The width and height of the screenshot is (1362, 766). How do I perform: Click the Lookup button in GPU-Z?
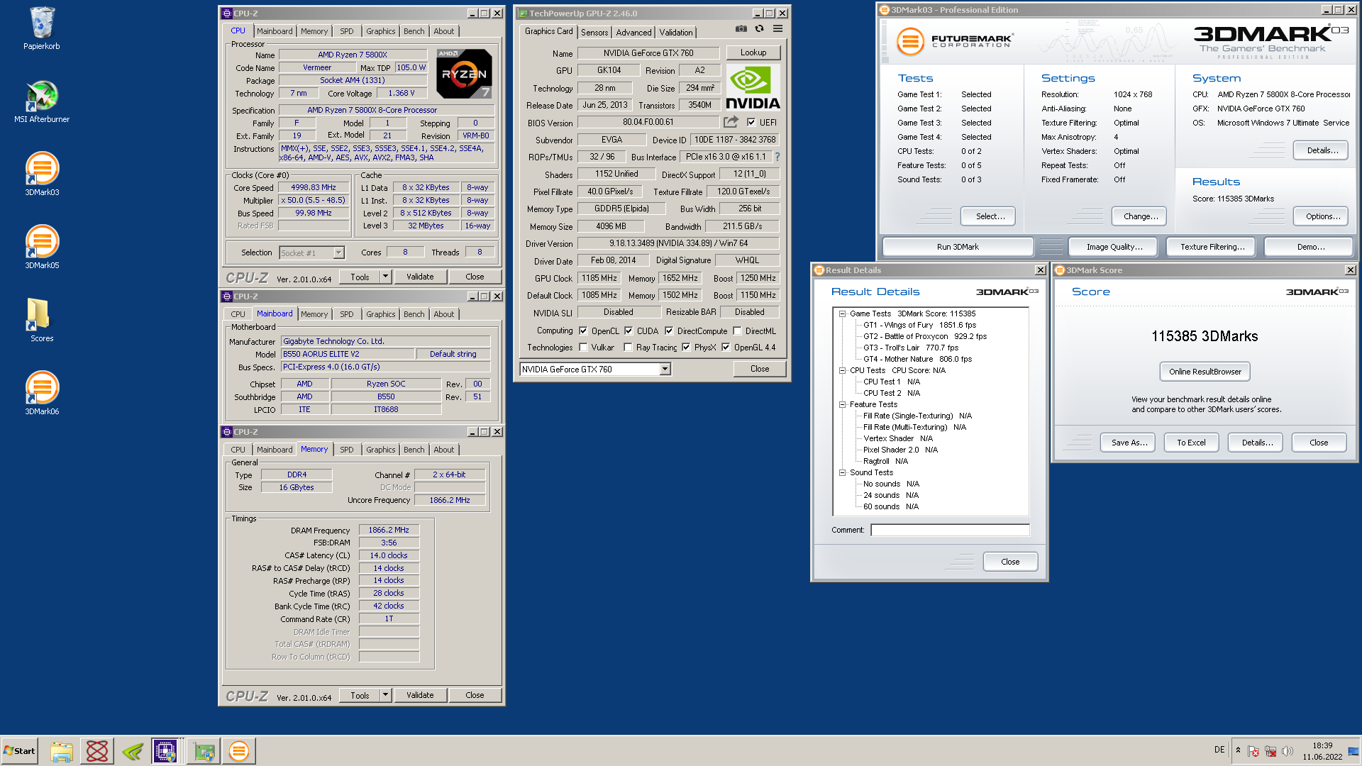753,52
